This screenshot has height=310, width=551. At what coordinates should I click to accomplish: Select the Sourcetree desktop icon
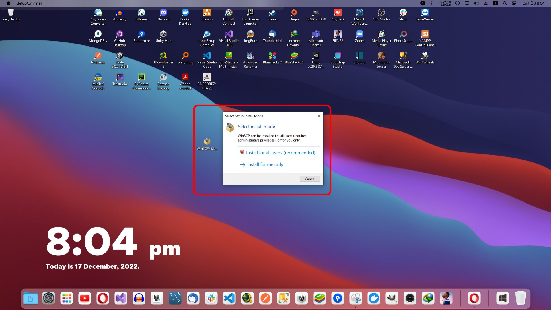[x=142, y=36]
